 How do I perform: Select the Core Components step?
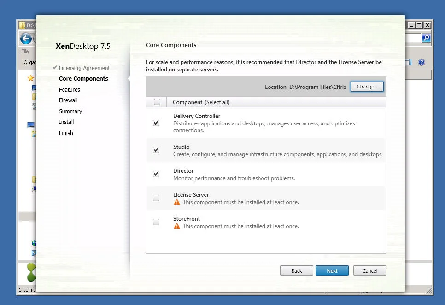83,79
